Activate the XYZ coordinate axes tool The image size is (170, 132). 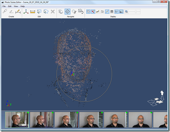26,12
